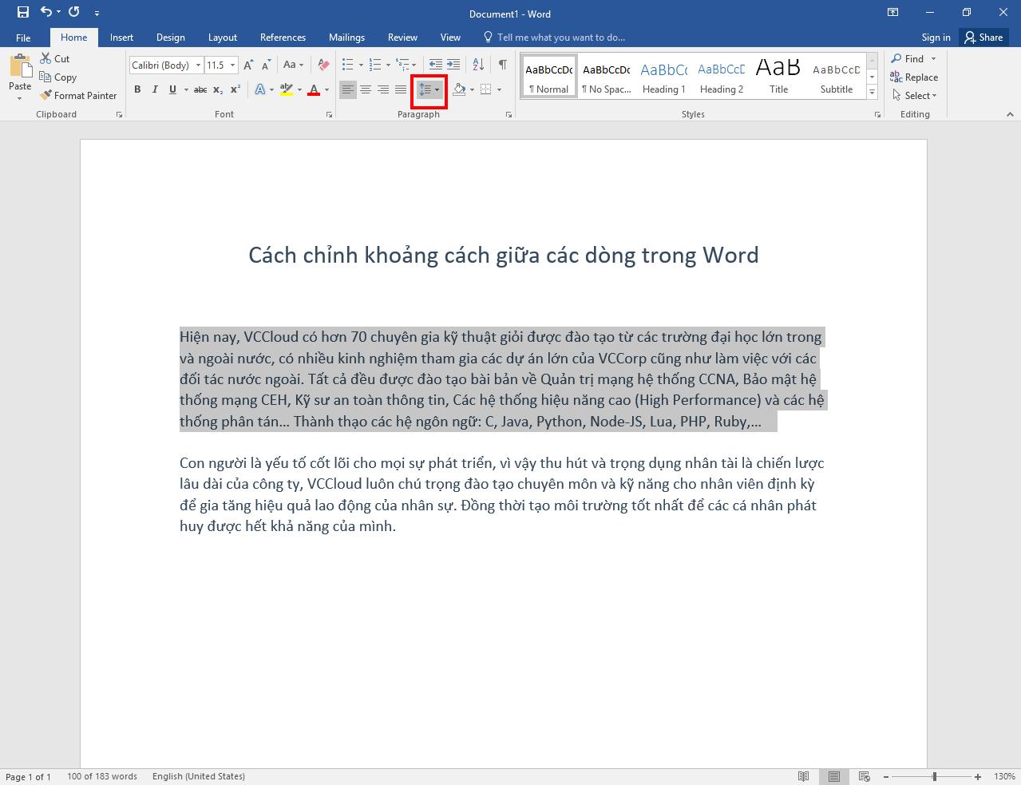Open the References tab
Viewport: 1021px width, 785px height.
(x=283, y=38)
